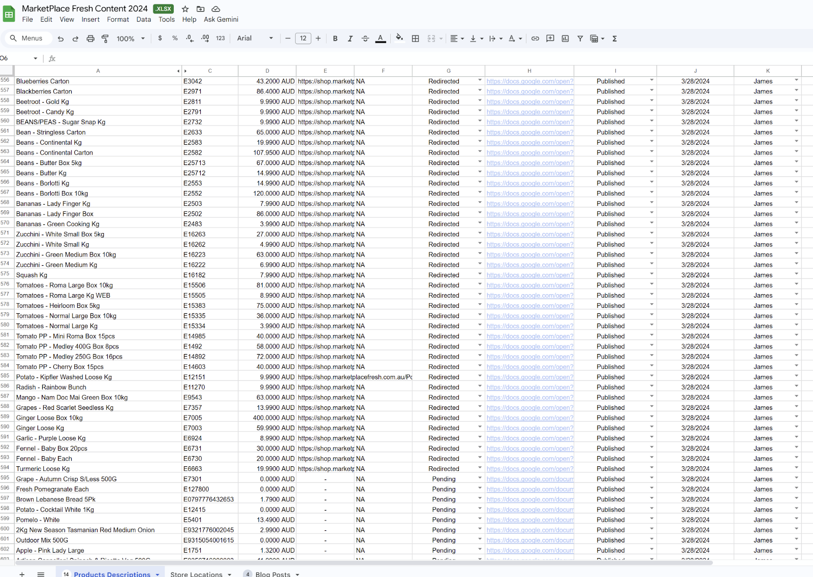Switch to Store Locations sheet tab

pyautogui.click(x=196, y=574)
